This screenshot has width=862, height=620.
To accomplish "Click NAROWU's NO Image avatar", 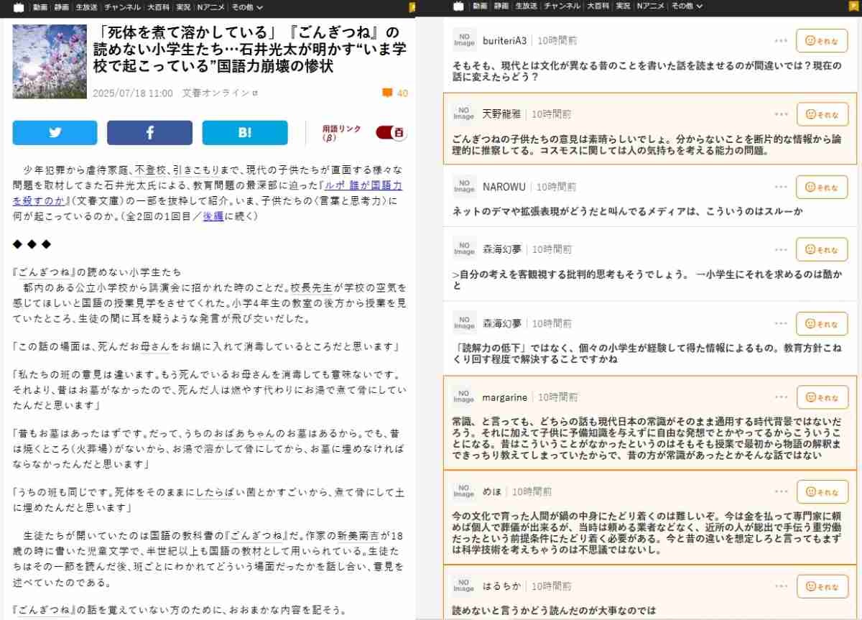I will pos(464,187).
